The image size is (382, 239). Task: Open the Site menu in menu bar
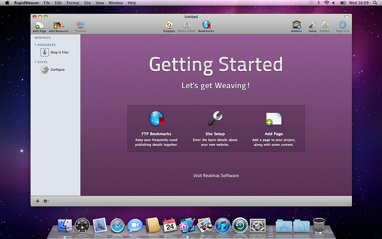tap(87, 3)
